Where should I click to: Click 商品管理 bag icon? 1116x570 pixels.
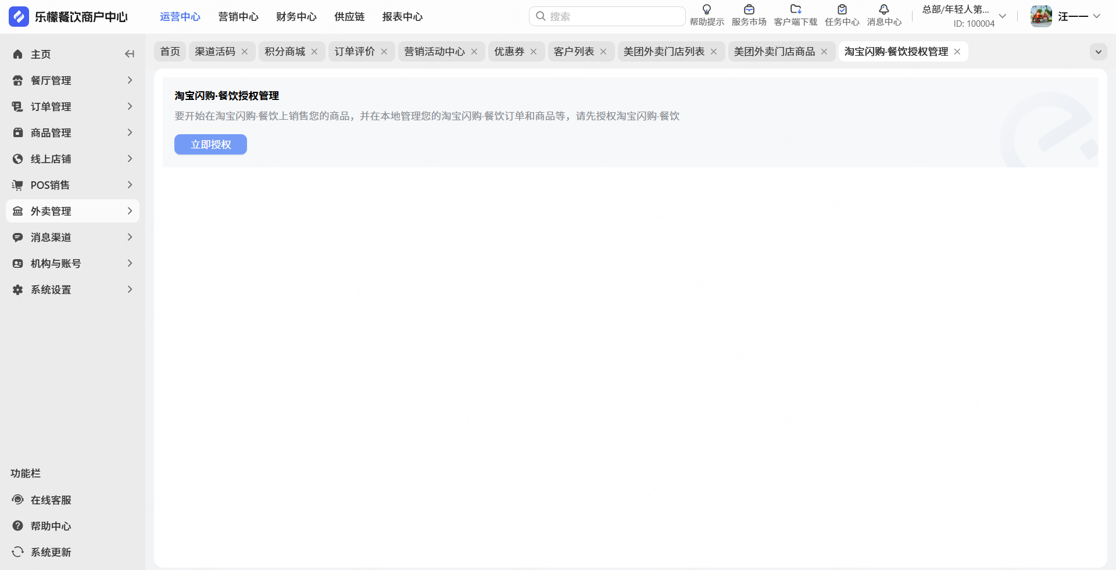[18, 132]
